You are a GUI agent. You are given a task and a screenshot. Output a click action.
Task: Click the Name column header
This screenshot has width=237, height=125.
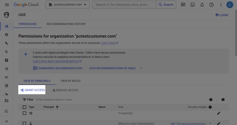pos(102,107)
